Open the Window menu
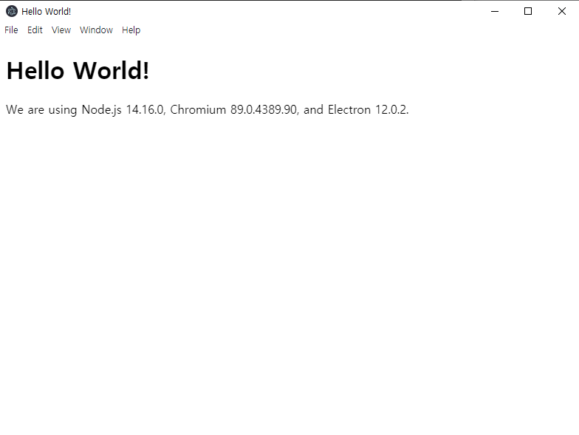This screenshot has width=579, height=435. 96,30
